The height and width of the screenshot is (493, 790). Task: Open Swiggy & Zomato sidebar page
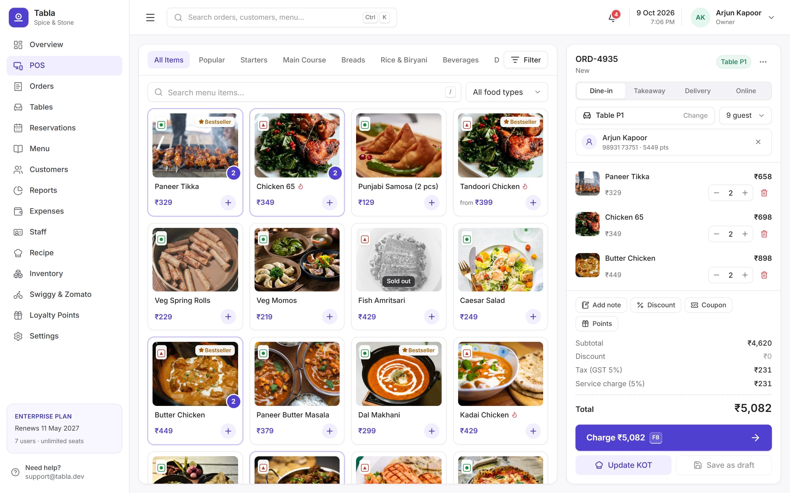tap(64, 294)
